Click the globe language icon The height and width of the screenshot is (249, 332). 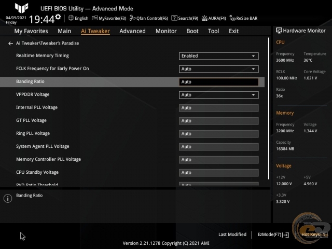(71, 18)
